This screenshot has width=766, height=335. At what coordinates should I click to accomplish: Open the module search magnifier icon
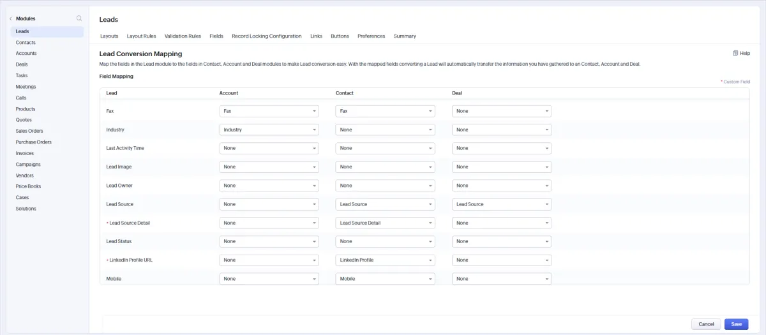click(79, 19)
